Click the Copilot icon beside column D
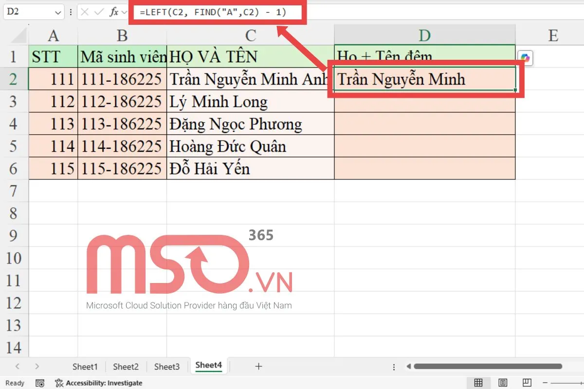This screenshot has height=389, width=584. (525, 58)
